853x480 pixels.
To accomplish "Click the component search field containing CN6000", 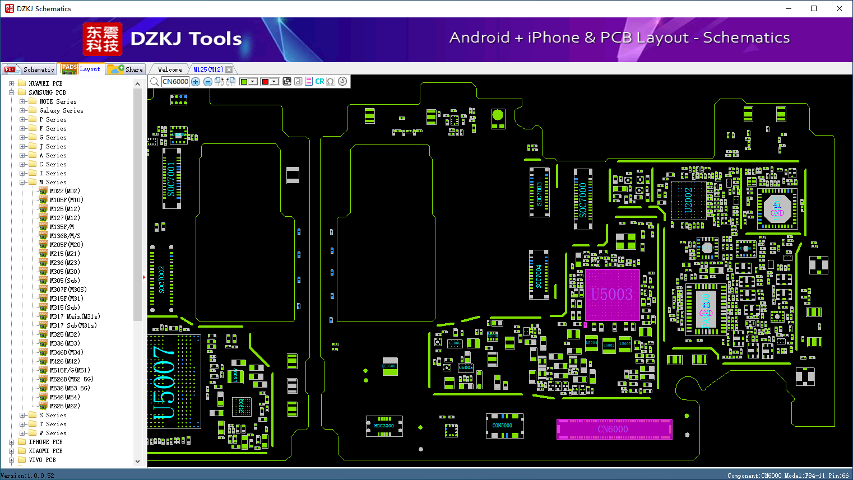I will [x=175, y=82].
